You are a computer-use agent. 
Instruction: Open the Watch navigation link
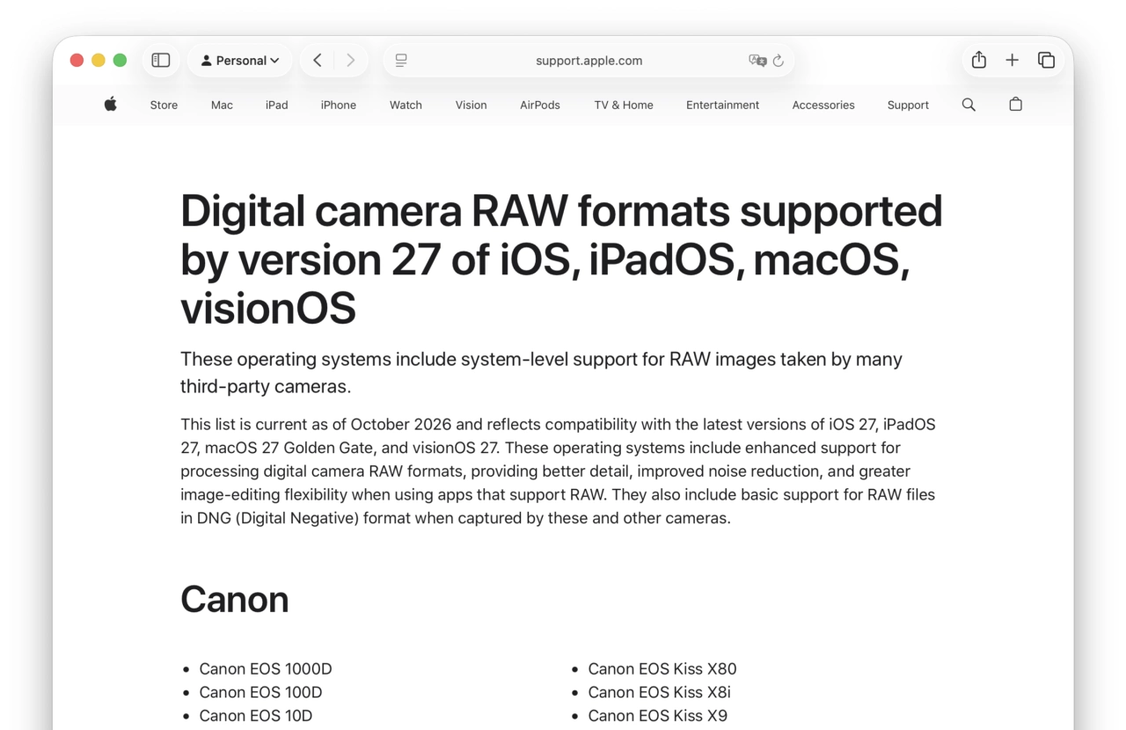[406, 105]
